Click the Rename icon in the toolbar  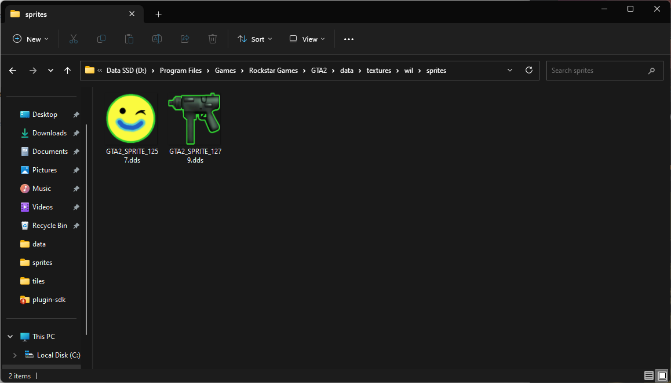[x=156, y=39]
